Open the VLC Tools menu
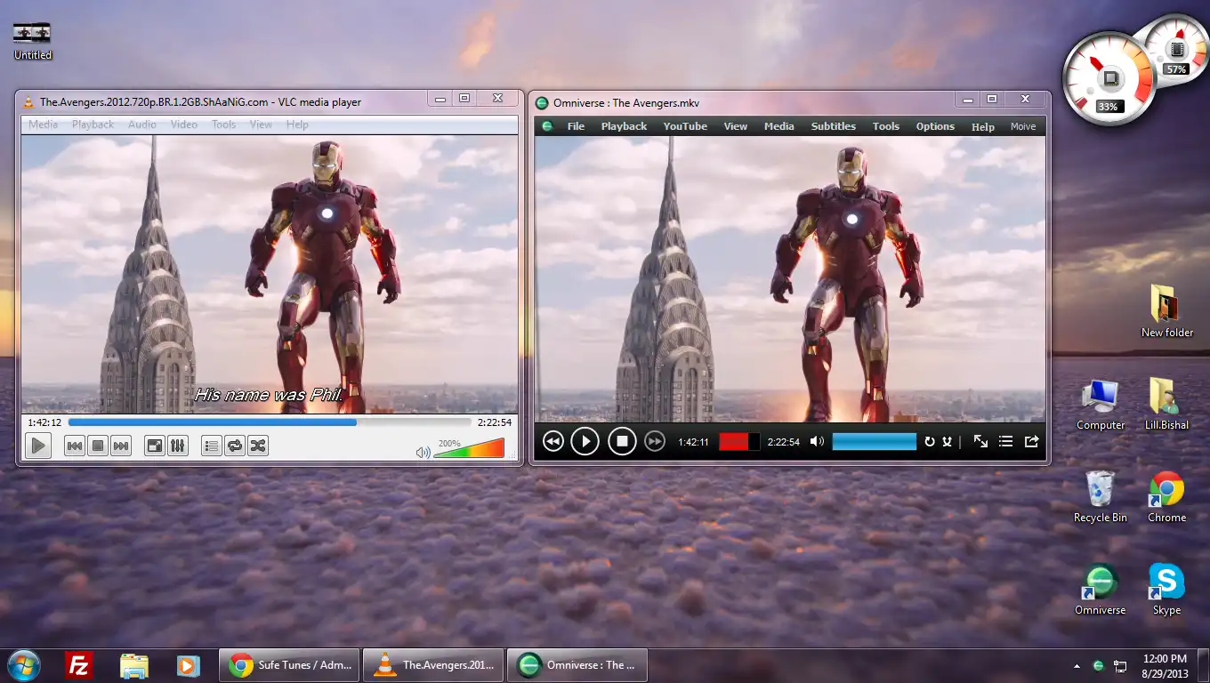The image size is (1210, 683). (223, 125)
